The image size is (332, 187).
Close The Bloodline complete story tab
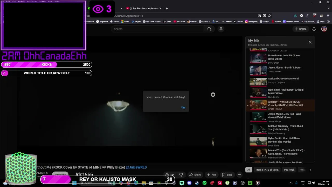pos(160,8)
